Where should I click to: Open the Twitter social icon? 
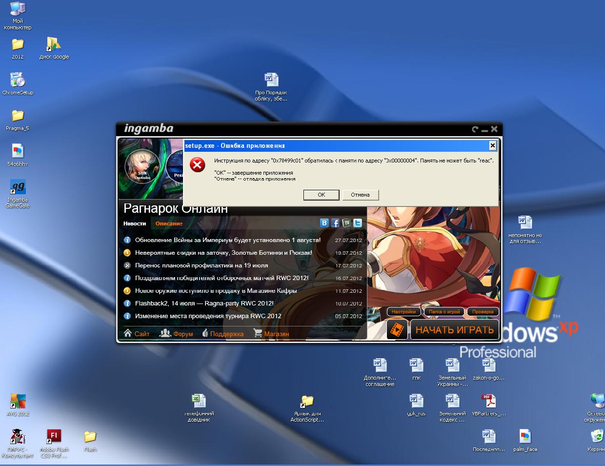tap(358, 223)
